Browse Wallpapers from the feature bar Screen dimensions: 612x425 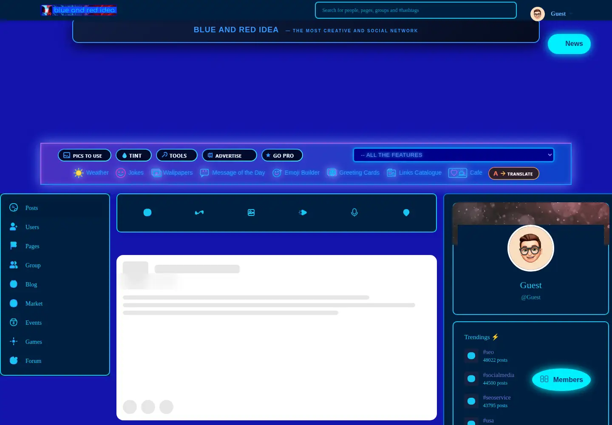[x=172, y=173]
